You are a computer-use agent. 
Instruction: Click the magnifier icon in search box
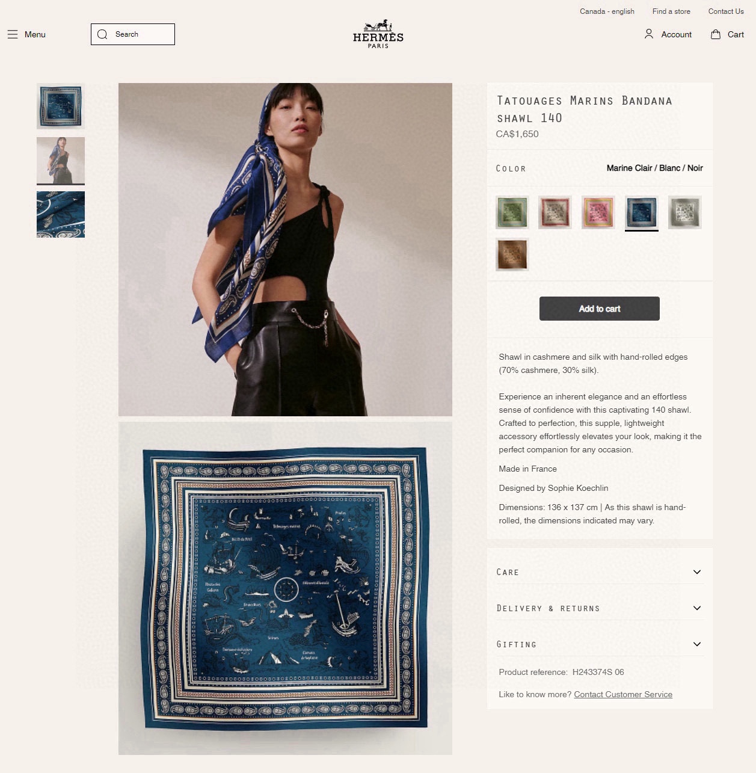[102, 34]
